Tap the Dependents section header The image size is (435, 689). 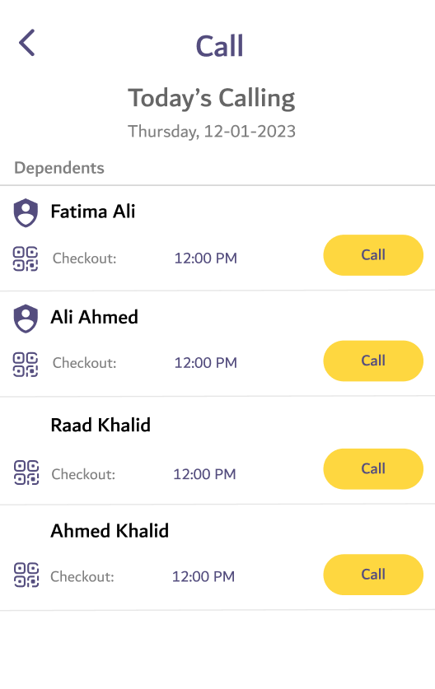(59, 168)
